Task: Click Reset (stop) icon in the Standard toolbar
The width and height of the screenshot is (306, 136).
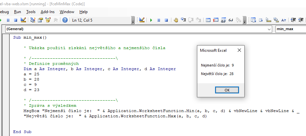Action: (16, 20)
